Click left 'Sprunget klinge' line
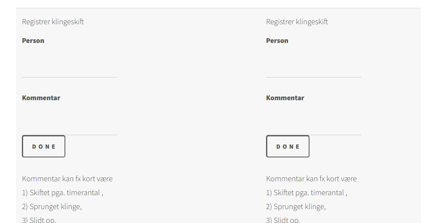The width and height of the screenshot is (421, 223). tap(52, 207)
